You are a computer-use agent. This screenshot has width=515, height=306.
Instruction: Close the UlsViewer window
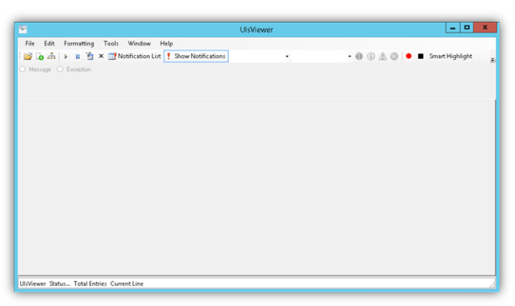(485, 28)
